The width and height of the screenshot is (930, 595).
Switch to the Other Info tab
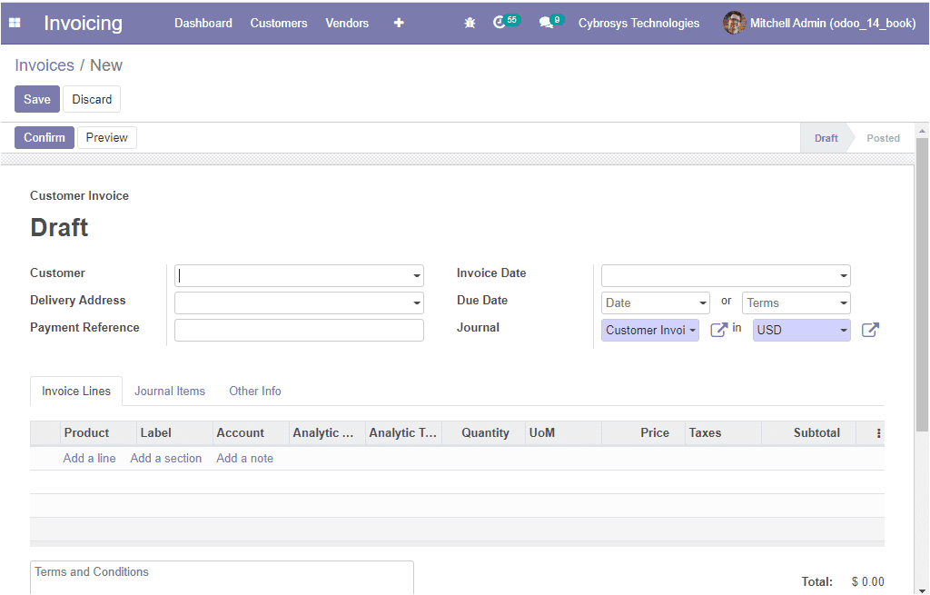pyautogui.click(x=255, y=392)
